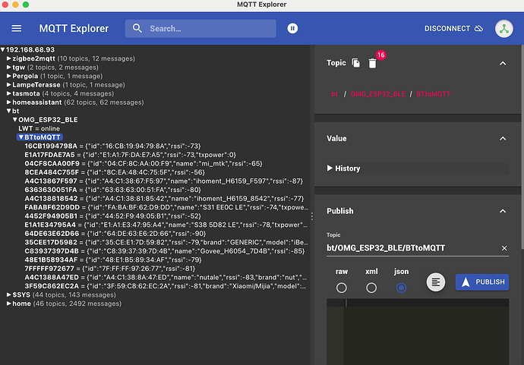Click the panel splitter drag handle
524x365 pixels.
point(312,216)
